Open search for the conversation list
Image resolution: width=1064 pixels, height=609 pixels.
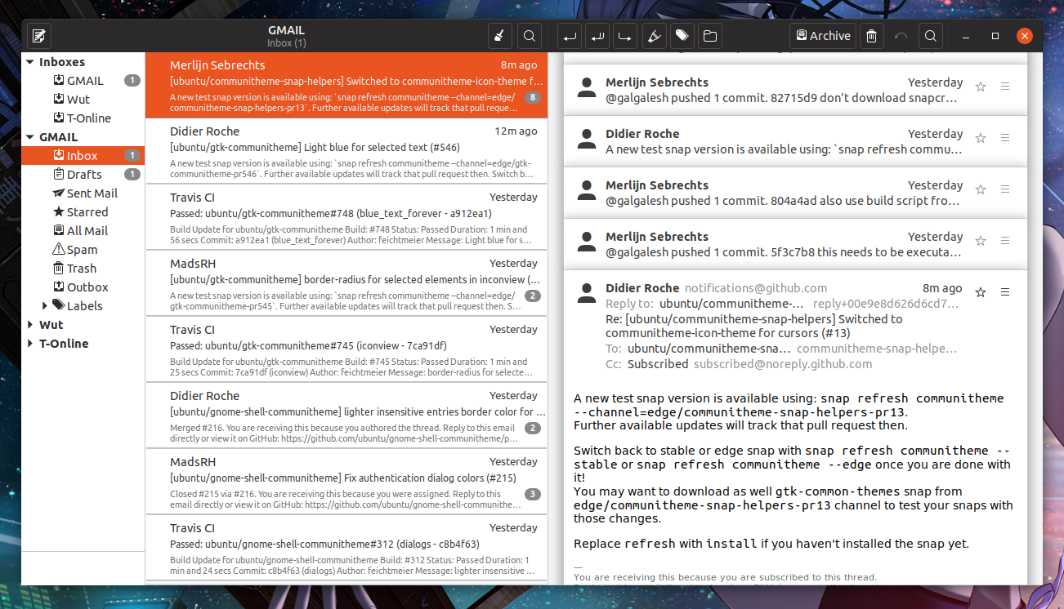[x=530, y=36]
